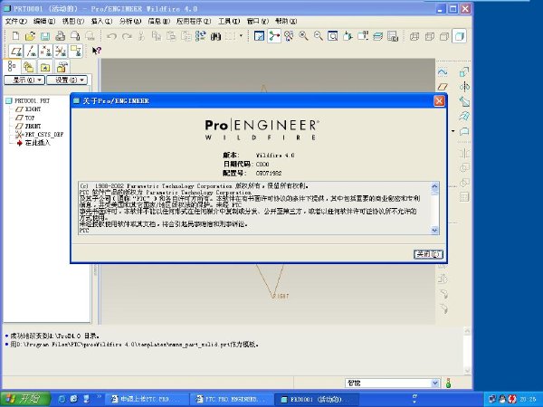Open saved view list icon
This screenshot has width=543, height=407.
coord(363,36)
